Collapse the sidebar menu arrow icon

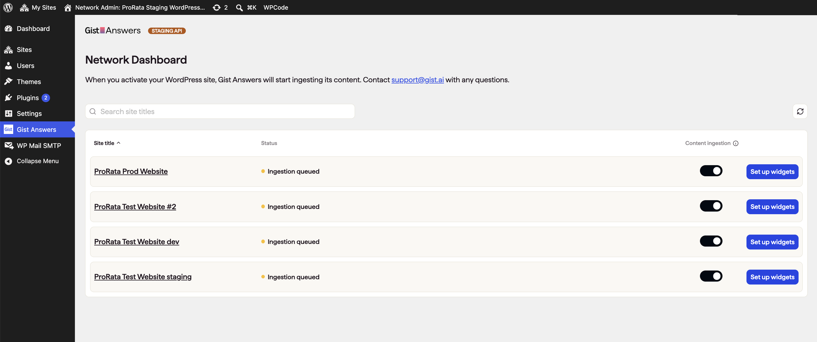[8, 161]
